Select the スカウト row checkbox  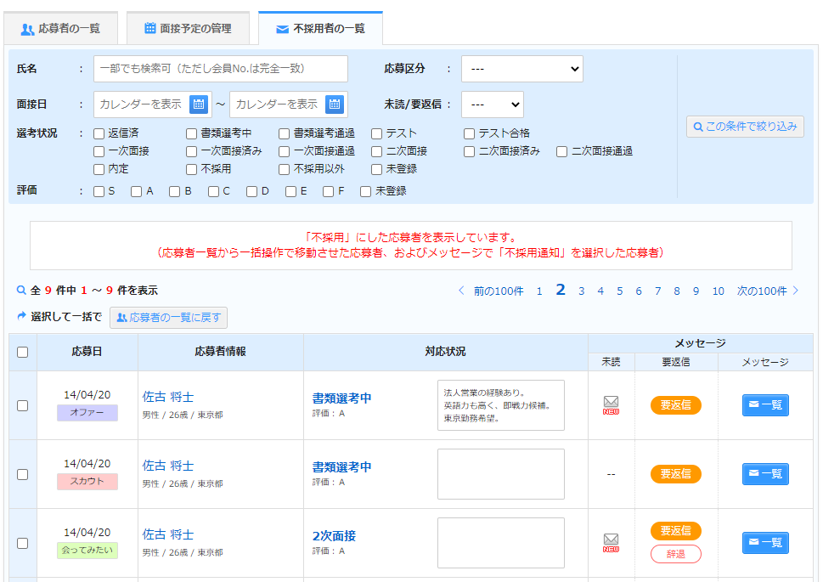pyautogui.click(x=23, y=474)
